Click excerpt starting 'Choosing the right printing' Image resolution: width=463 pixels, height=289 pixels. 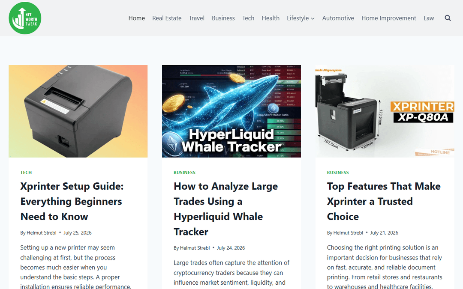(385, 267)
